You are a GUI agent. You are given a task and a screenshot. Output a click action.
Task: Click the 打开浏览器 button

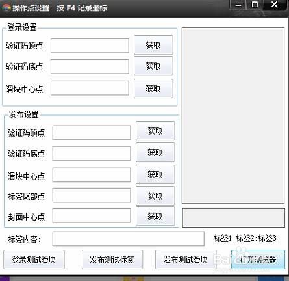(258, 260)
